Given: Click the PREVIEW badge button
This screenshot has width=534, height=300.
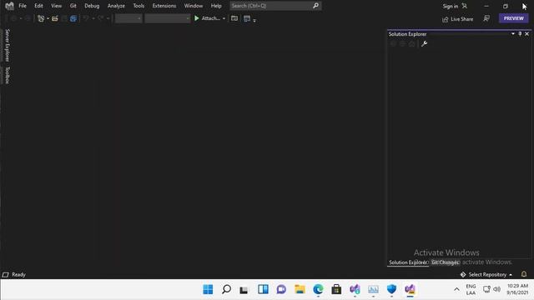Looking at the screenshot, I should tap(514, 18).
